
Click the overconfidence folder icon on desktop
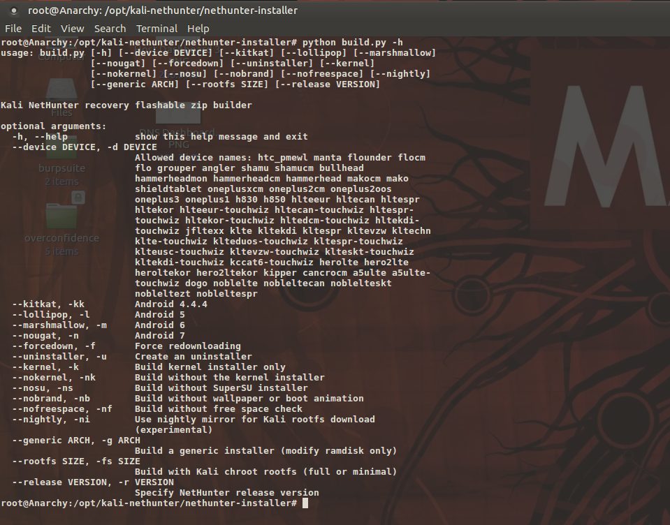(61, 216)
